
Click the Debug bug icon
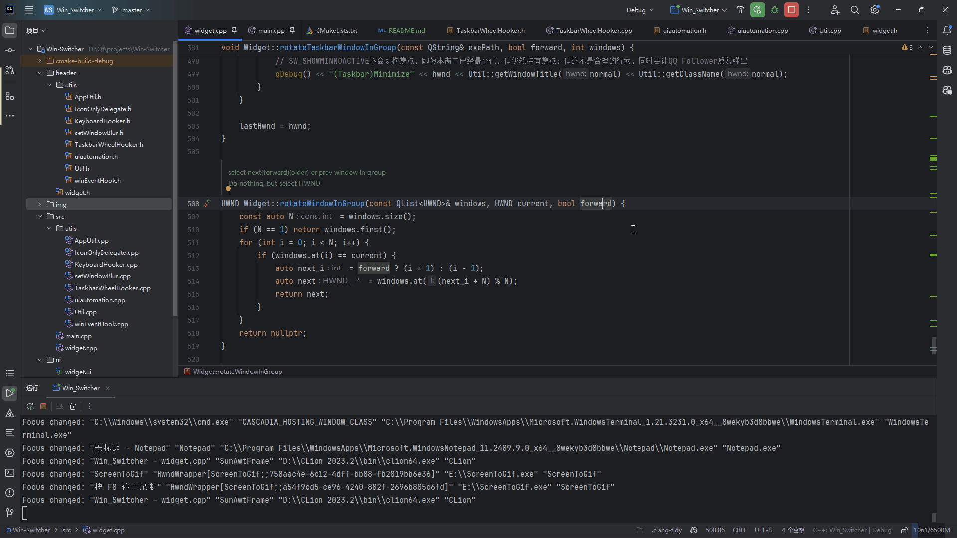tap(775, 10)
